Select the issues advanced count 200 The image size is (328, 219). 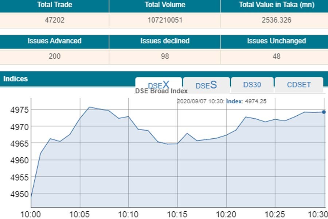tap(55, 56)
